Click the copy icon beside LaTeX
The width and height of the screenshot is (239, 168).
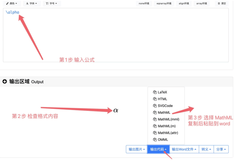tap(155, 92)
